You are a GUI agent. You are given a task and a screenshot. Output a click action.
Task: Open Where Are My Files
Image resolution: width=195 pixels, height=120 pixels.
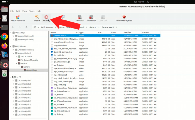pos(124,18)
